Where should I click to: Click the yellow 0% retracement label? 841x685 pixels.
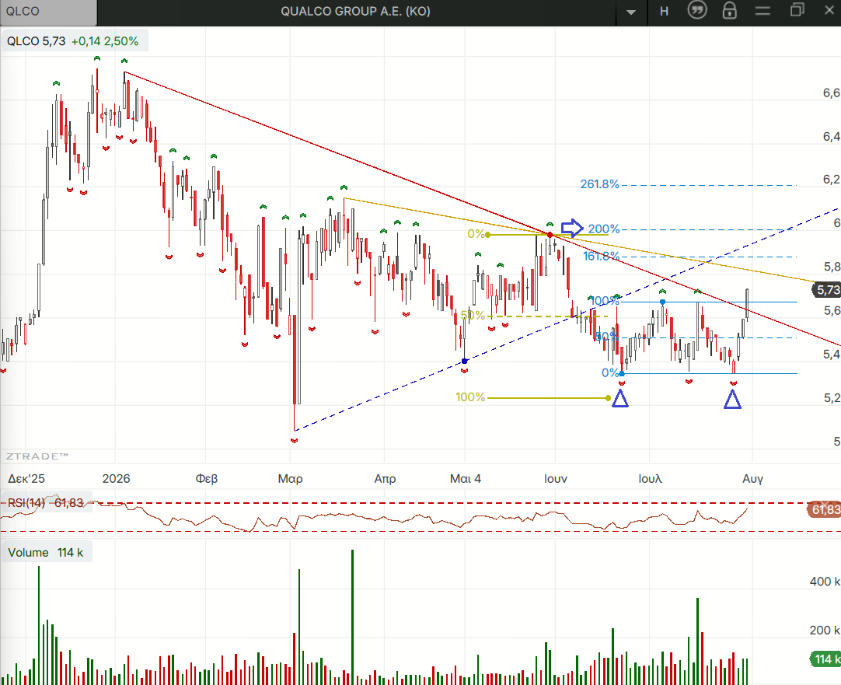(476, 234)
